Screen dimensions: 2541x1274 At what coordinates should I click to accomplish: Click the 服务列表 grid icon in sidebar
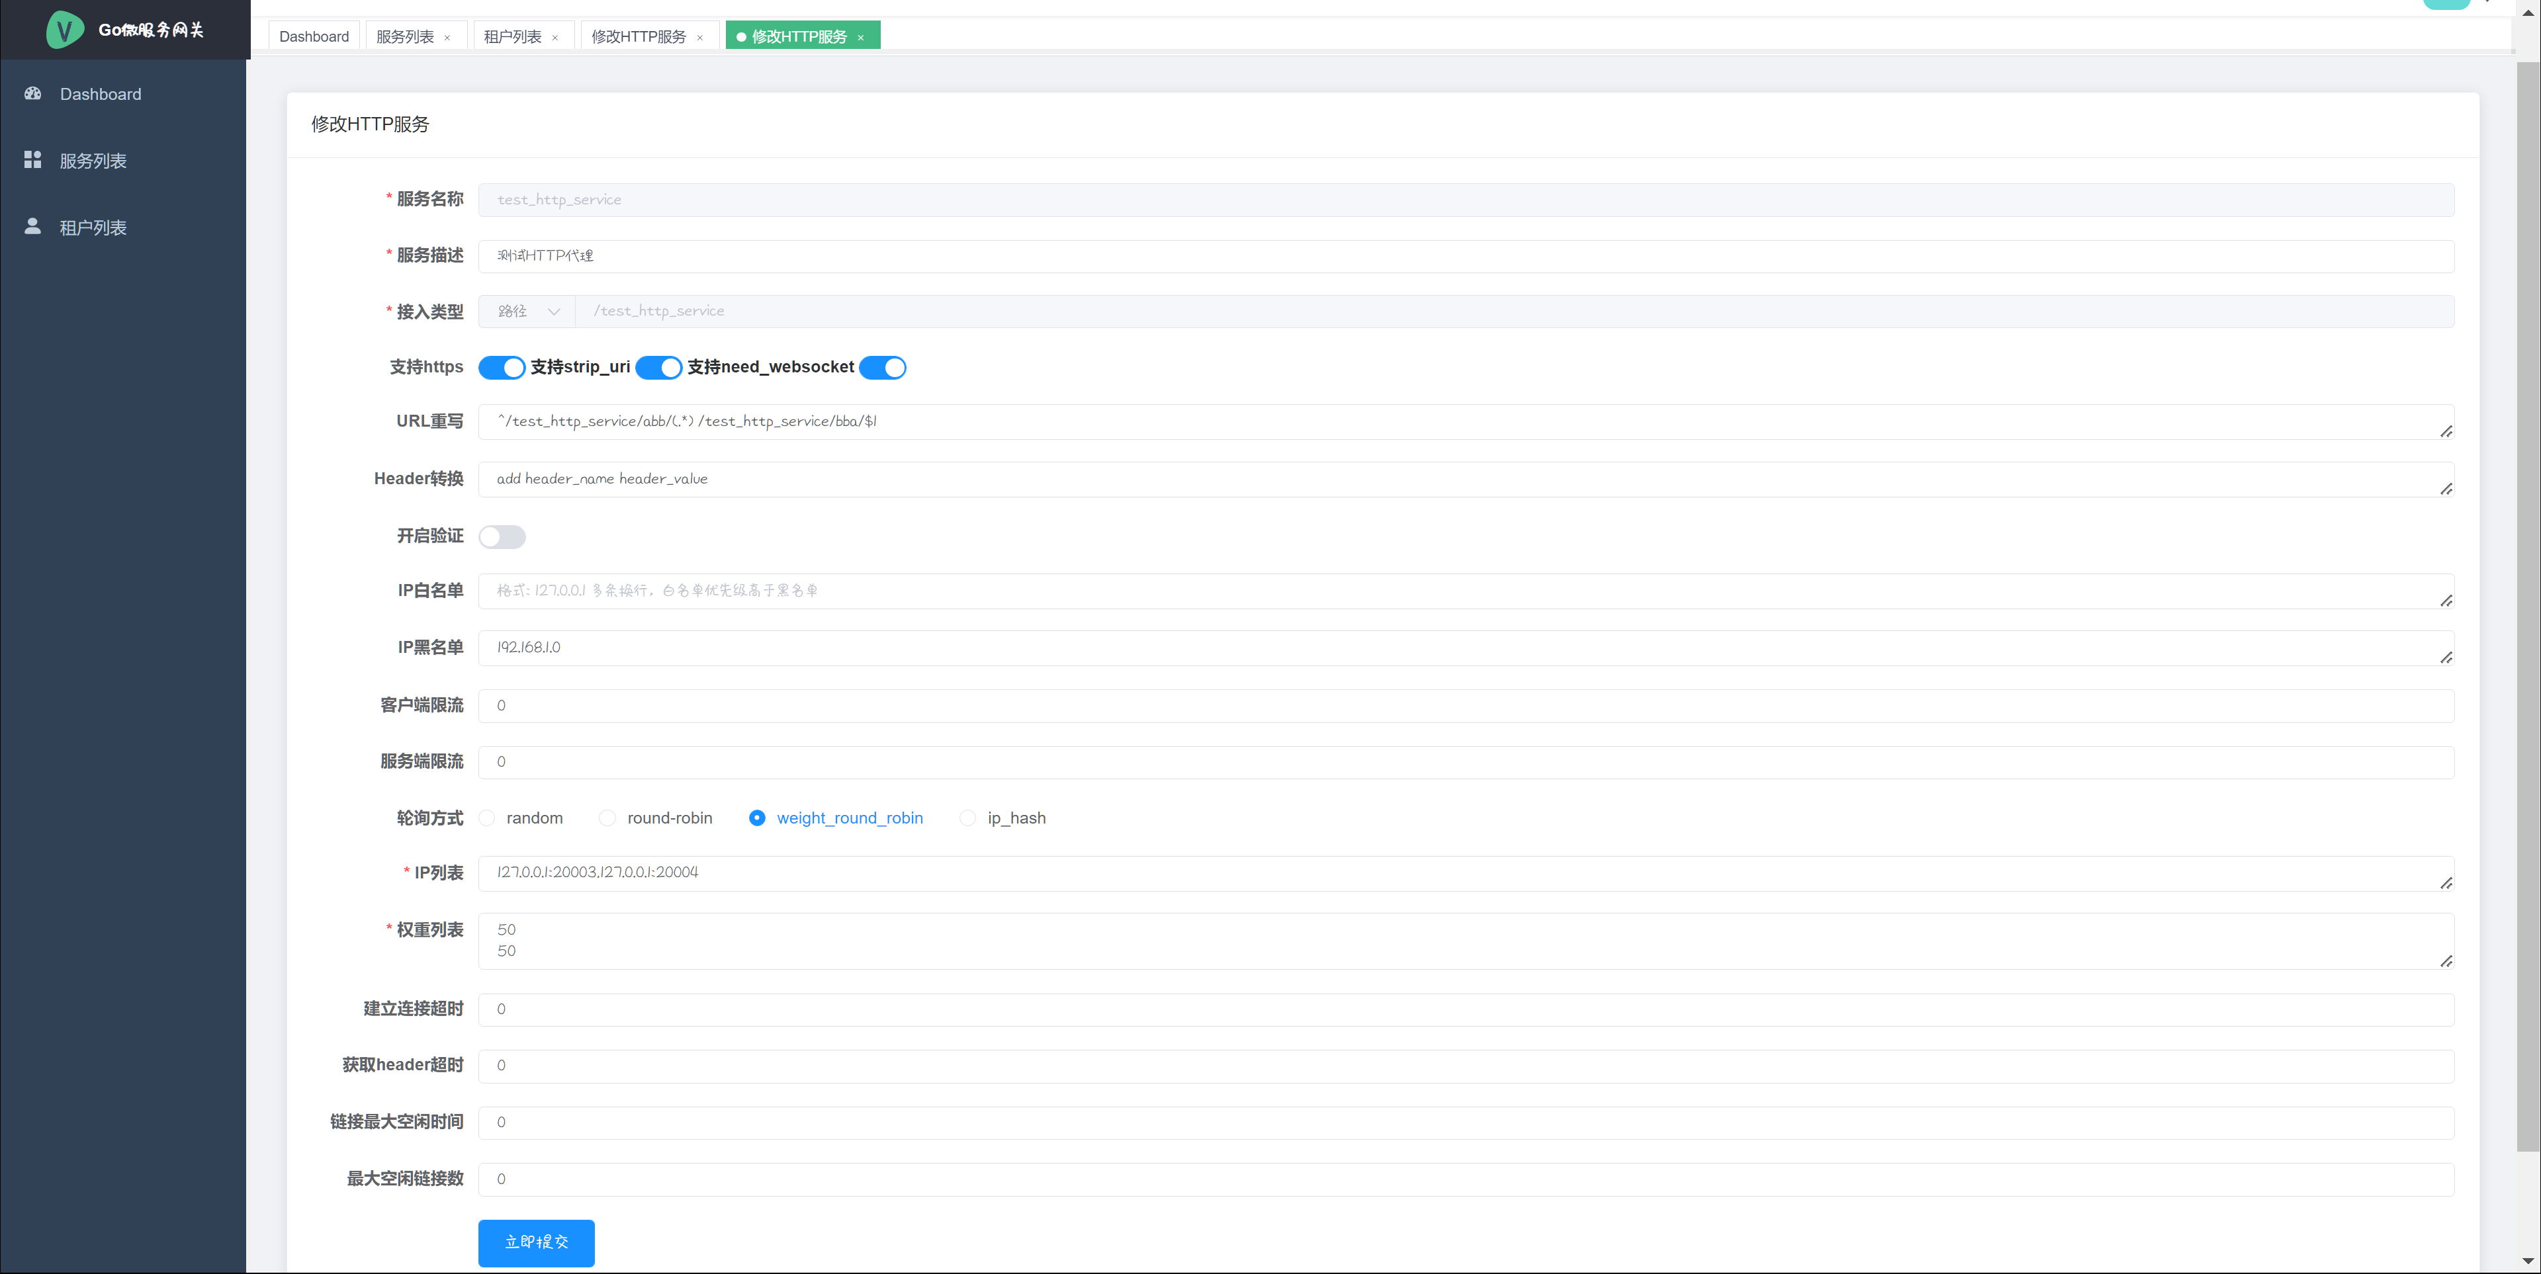[32, 159]
